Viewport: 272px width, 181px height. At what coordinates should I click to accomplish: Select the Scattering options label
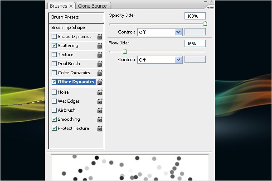pos(68,46)
